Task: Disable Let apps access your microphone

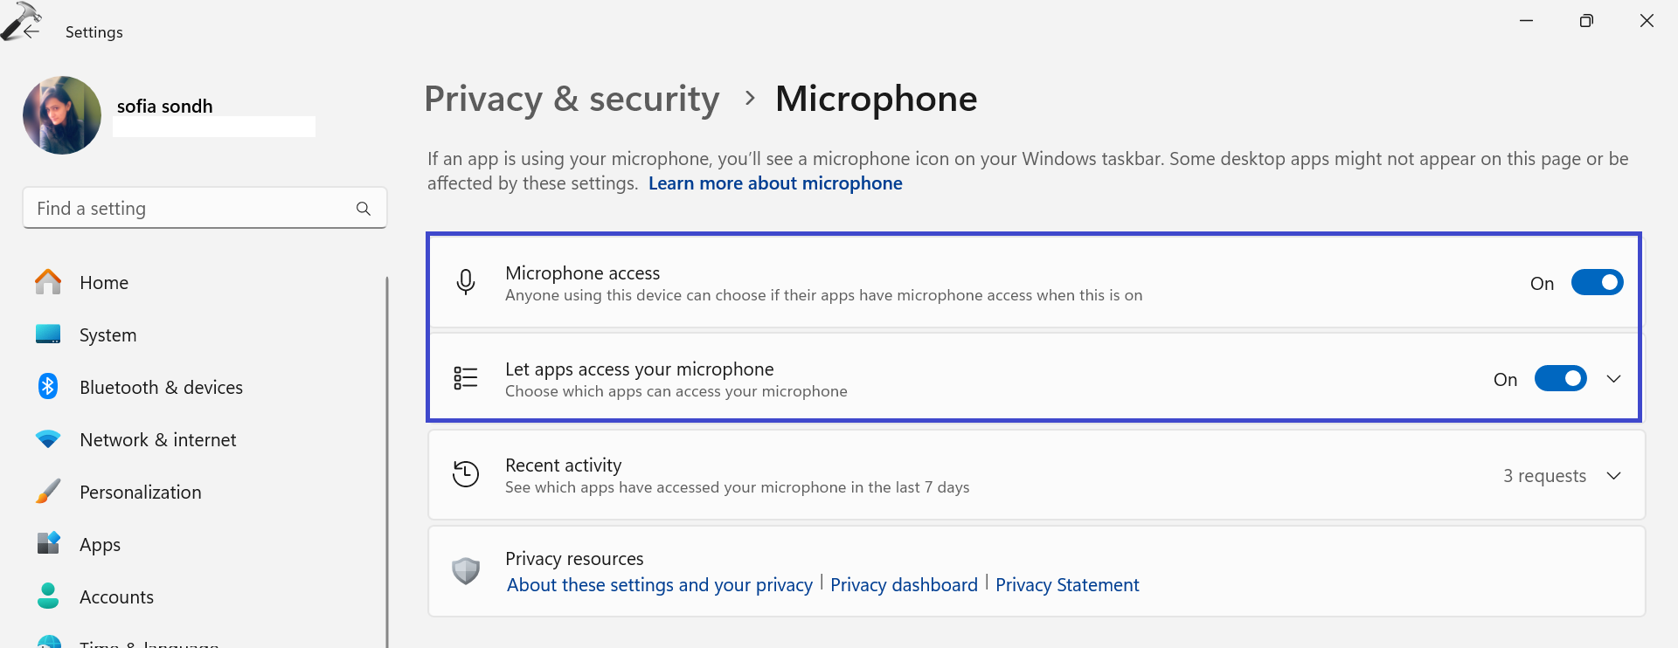Action: pyautogui.click(x=1560, y=379)
